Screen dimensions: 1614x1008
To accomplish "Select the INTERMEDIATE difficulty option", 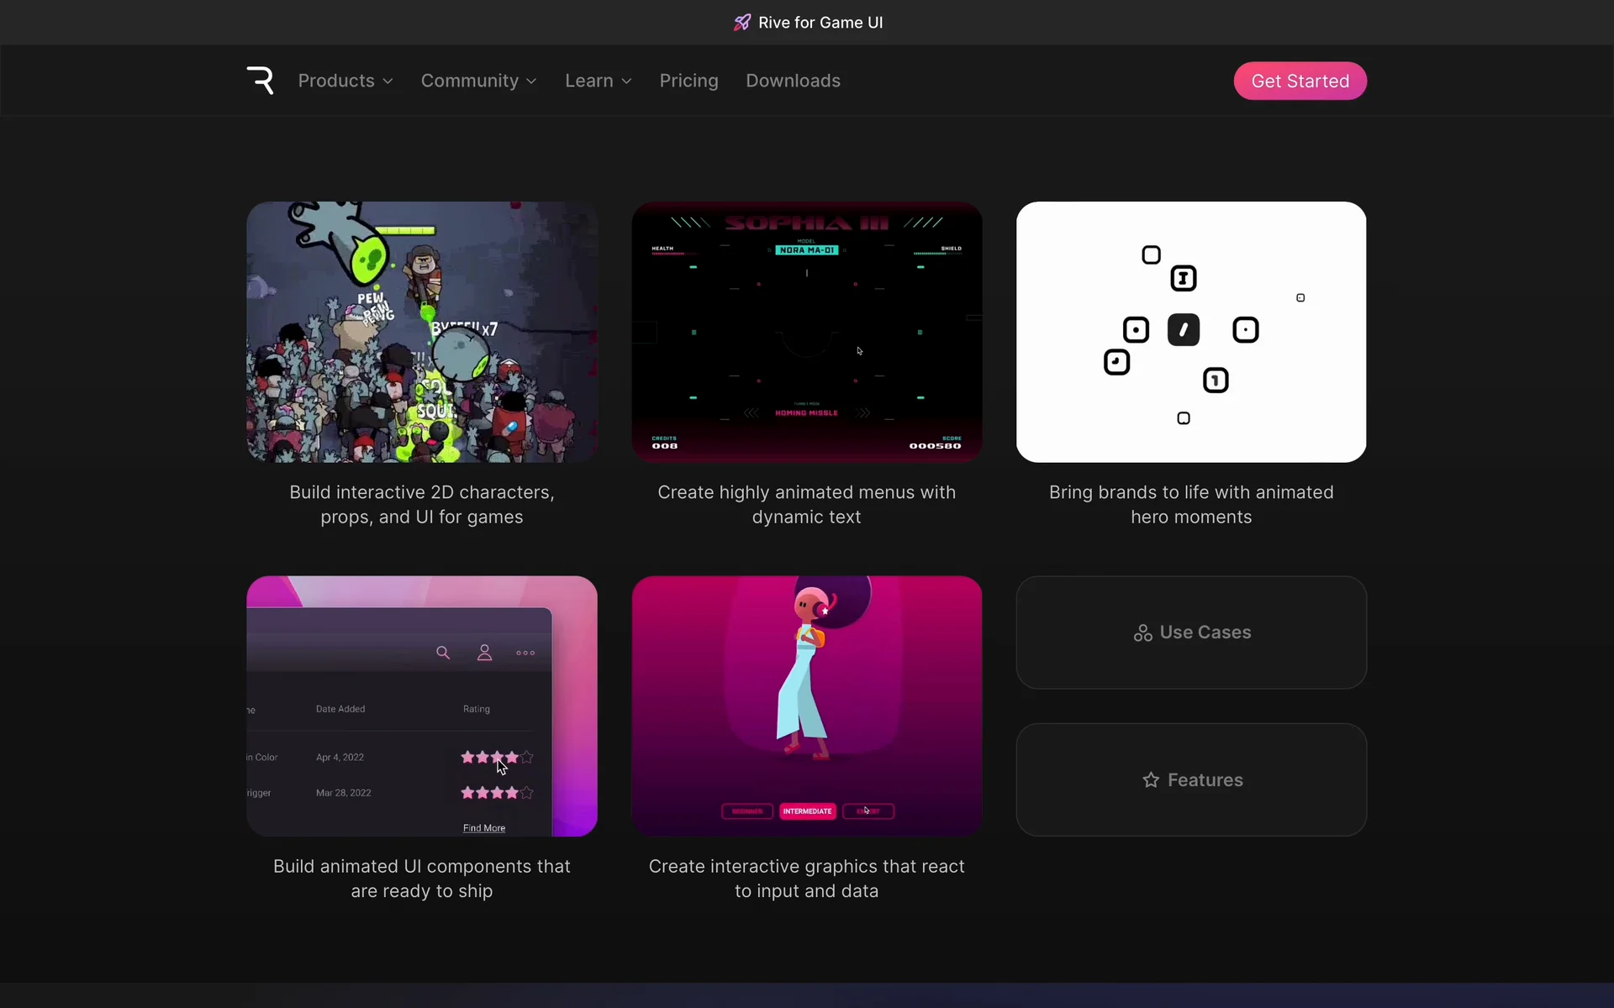I will [807, 811].
